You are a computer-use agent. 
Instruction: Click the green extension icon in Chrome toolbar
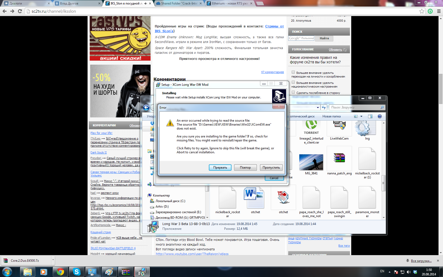(x=430, y=11)
